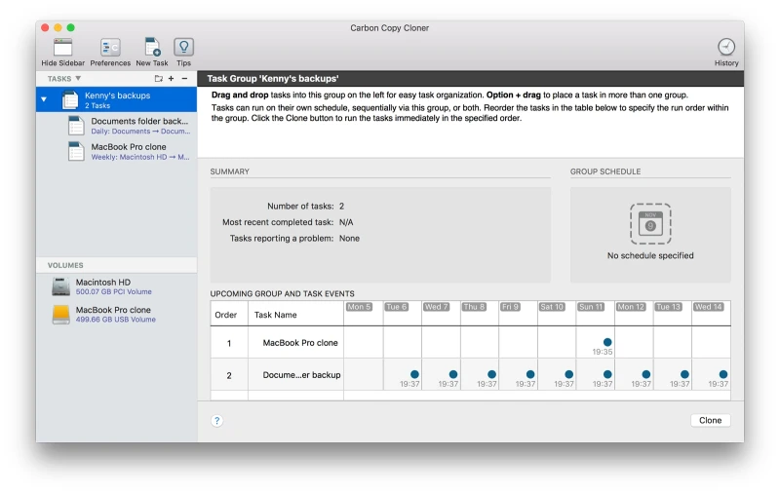Collapse the Kenny's backups task group
780x494 pixels.
click(44, 99)
